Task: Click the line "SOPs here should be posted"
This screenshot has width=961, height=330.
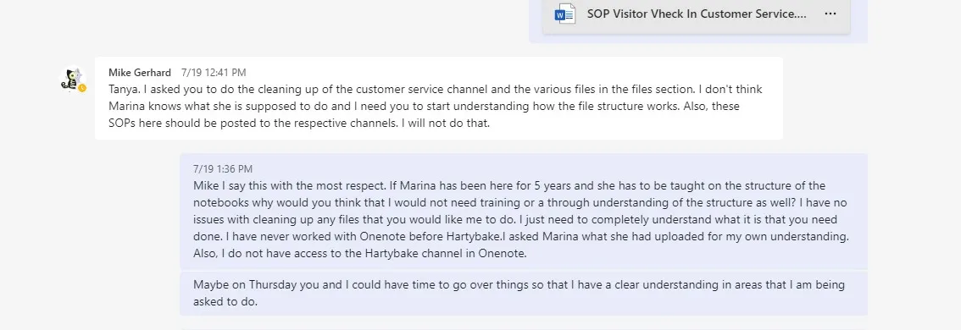Action: [299, 123]
